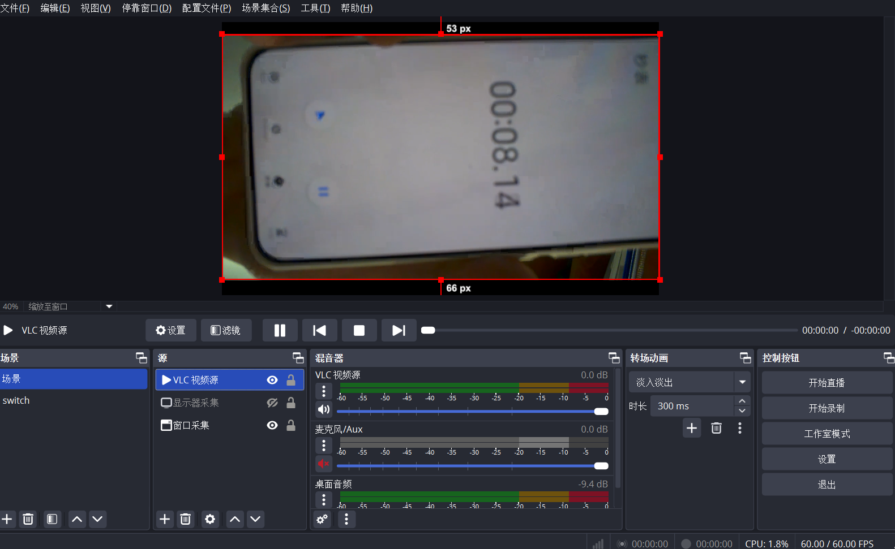This screenshot has height=549, width=895.
Task: Open 设置 in the controls panel
Action: tap(827, 459)
